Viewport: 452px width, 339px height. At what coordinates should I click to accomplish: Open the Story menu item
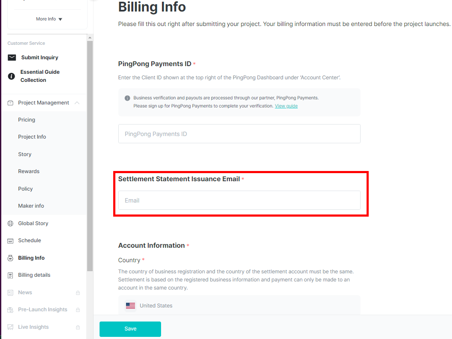(x=25, y=154)
